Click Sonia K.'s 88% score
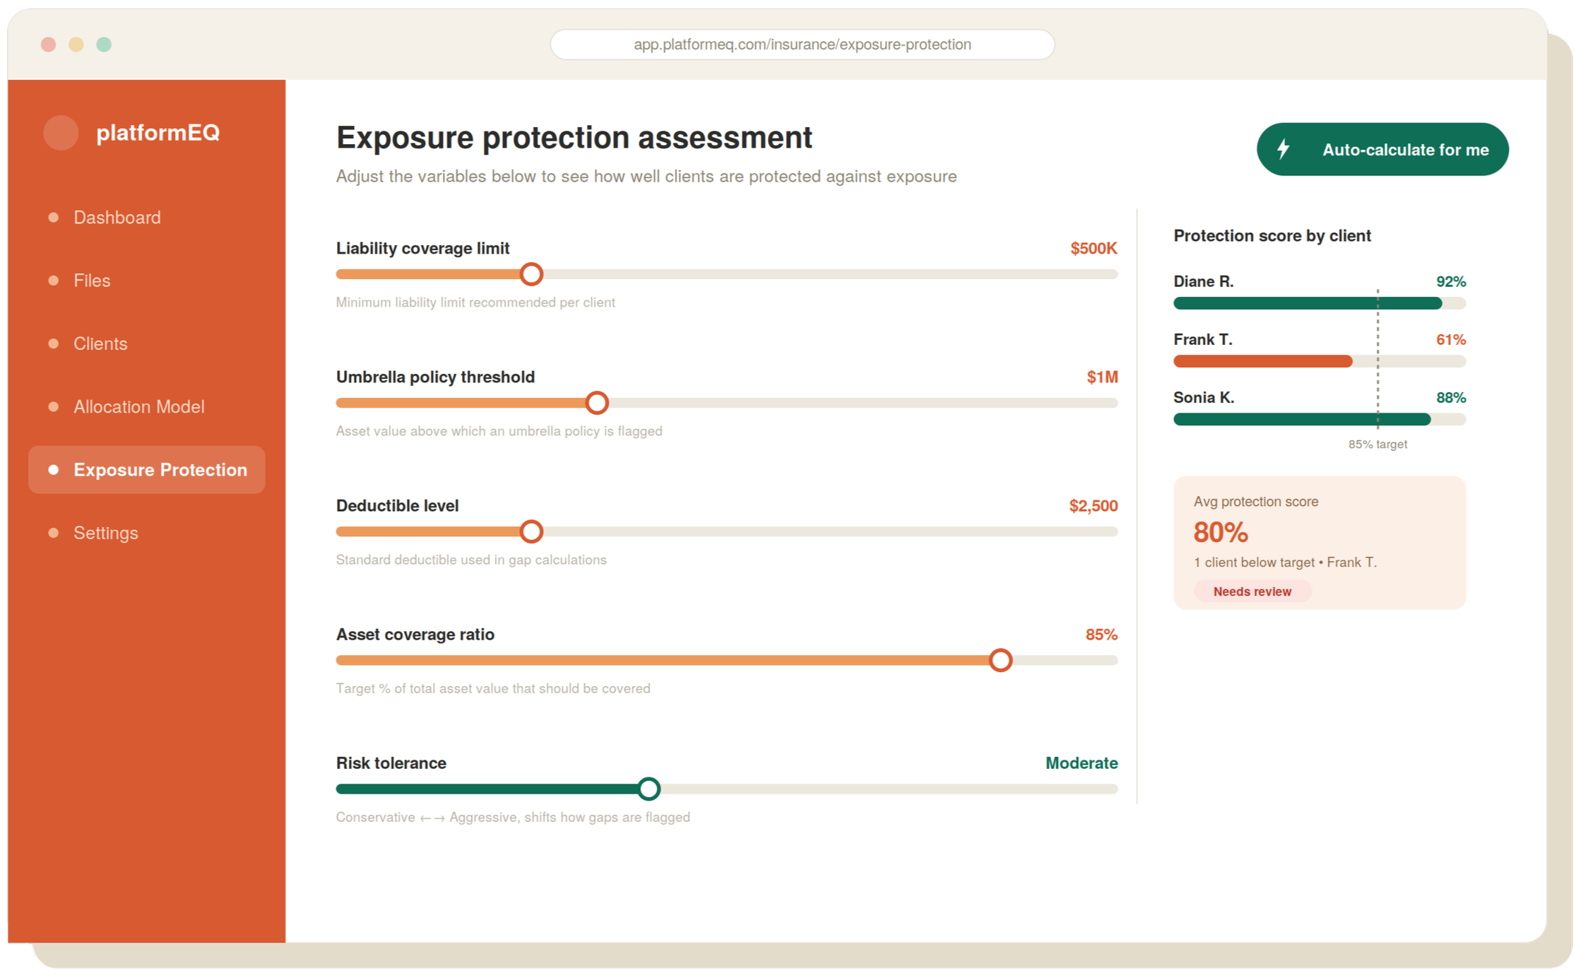The width and height of the screenshot is (1581, 973). pos(1451,398)
